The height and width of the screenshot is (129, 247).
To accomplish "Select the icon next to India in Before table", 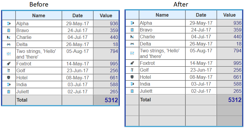I will [x=9, y=85].
